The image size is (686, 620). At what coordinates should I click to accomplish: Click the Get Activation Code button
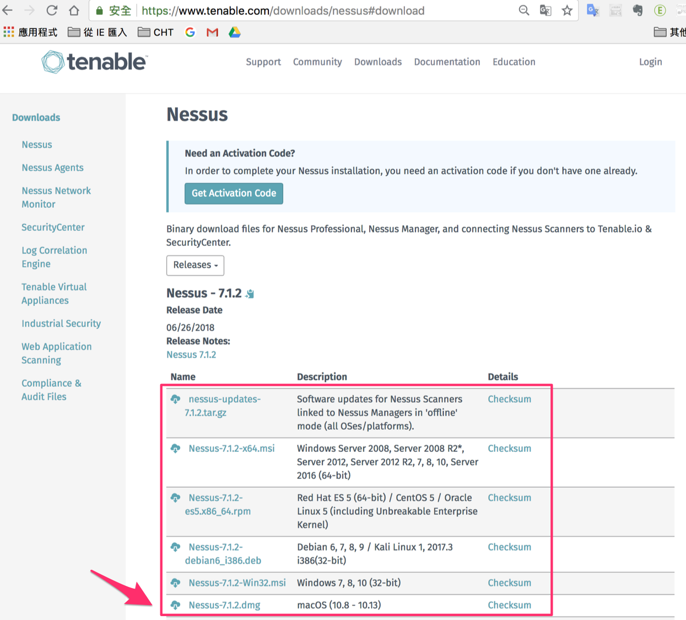pyautogui.click(x=234, y=193)
